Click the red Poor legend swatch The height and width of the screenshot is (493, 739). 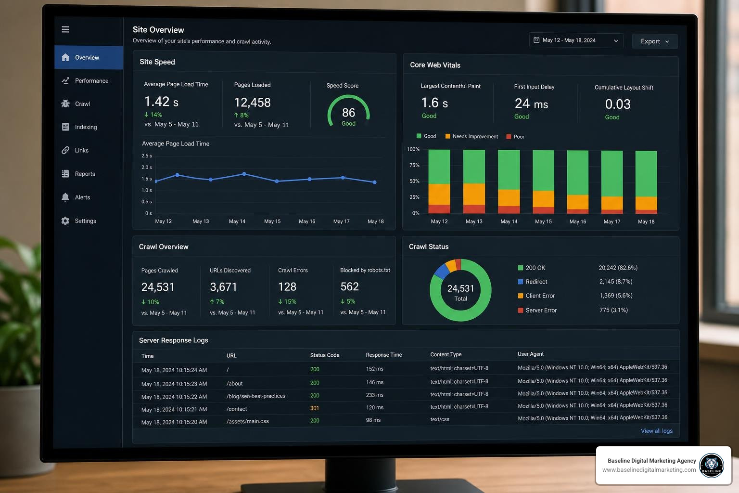[509, 137]
